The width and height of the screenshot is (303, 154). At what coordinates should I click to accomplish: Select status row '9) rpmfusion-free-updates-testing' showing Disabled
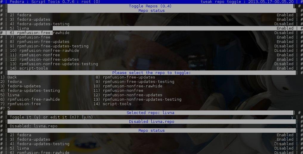(x=151, y=46)
